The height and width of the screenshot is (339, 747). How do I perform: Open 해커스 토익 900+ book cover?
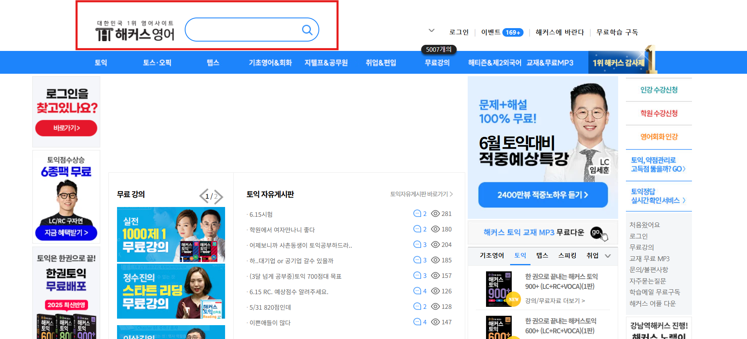pyautogui.click(x=499, y=289)
